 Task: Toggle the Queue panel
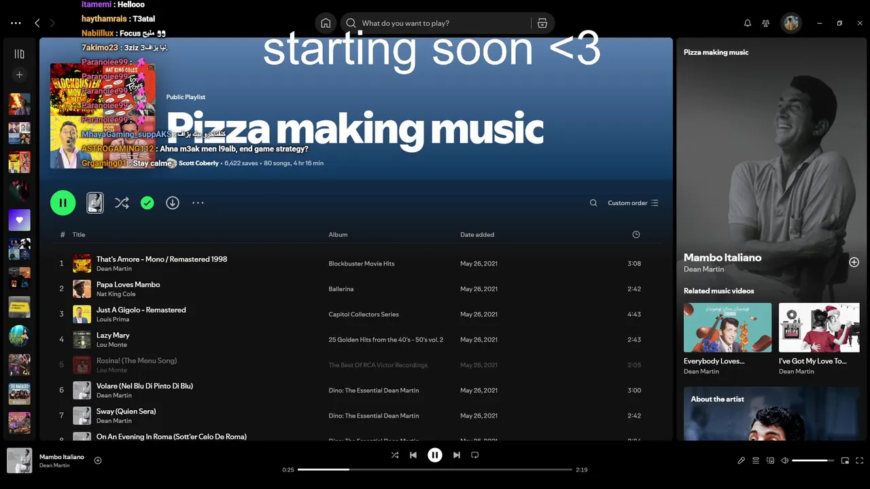point(756,460)
